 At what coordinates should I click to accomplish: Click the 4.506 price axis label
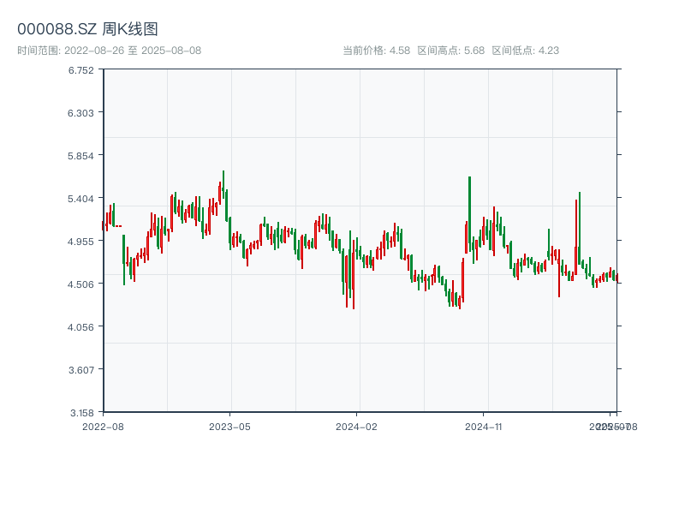pyautogui.click(x=81, y=284)
